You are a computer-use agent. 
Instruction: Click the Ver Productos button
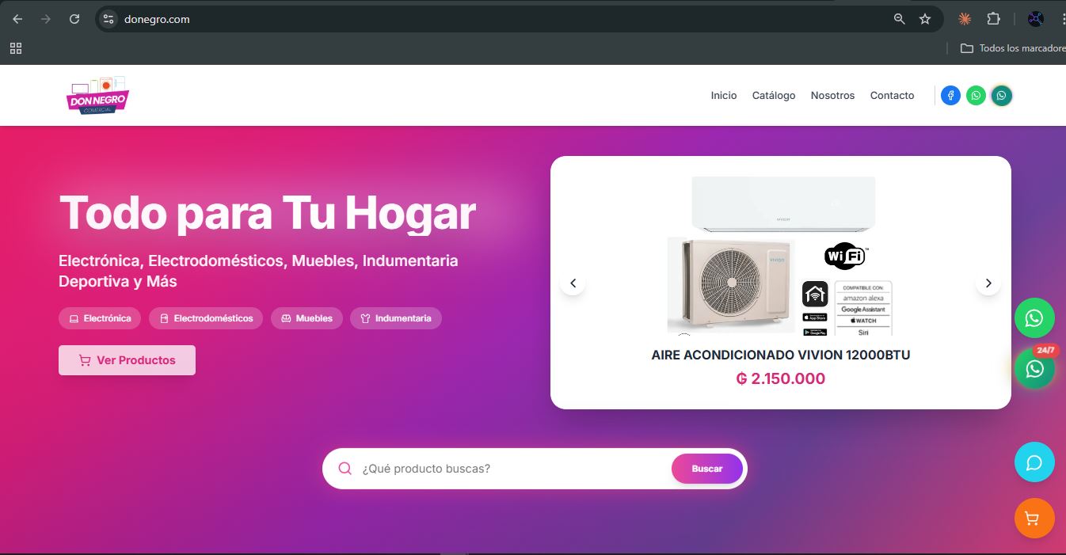pos(127,360)
